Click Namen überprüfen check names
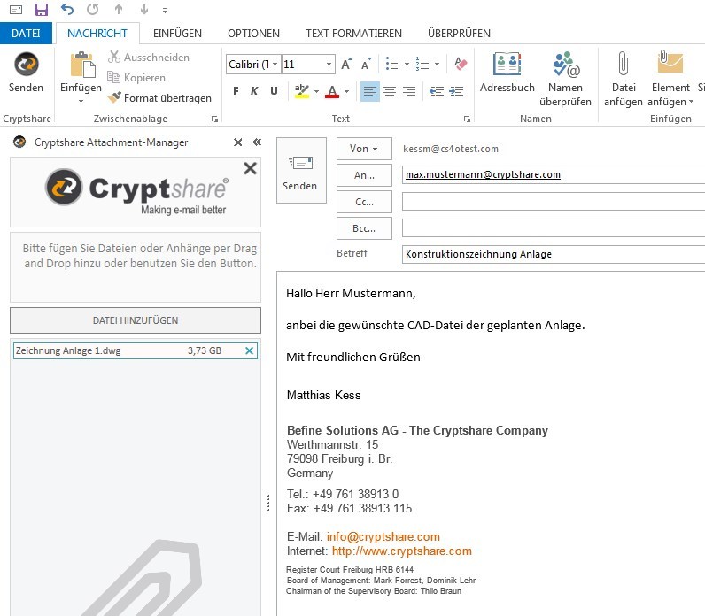This screenshot has width=705, height=616. tap(566, 79)
